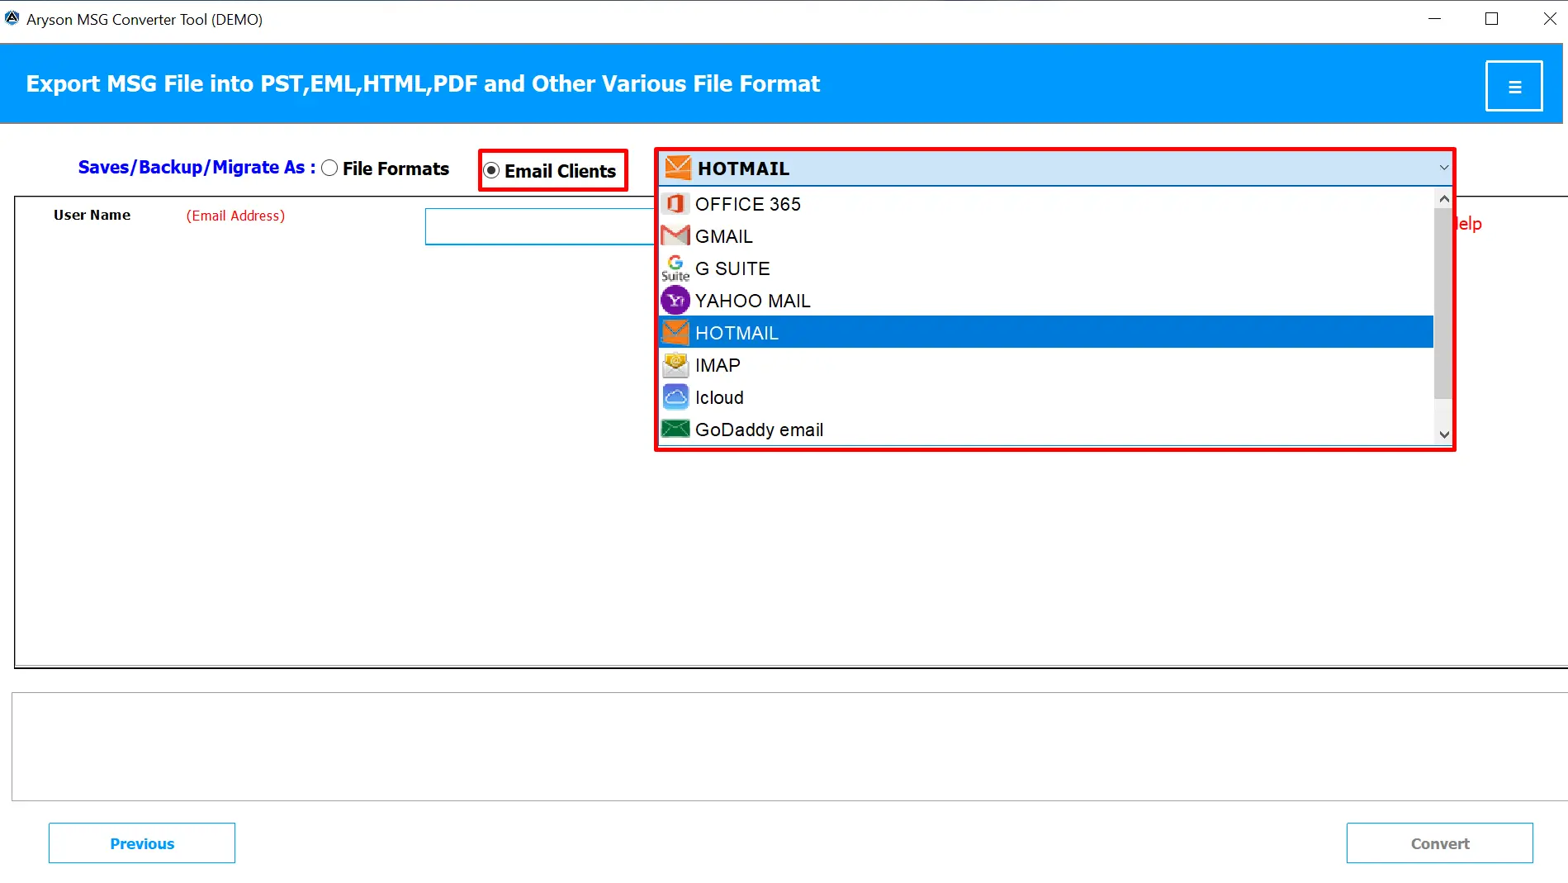Click the Aryson app logo in title bar
The width and height of the screenshot is (1568, 883).
pos(12,18)
